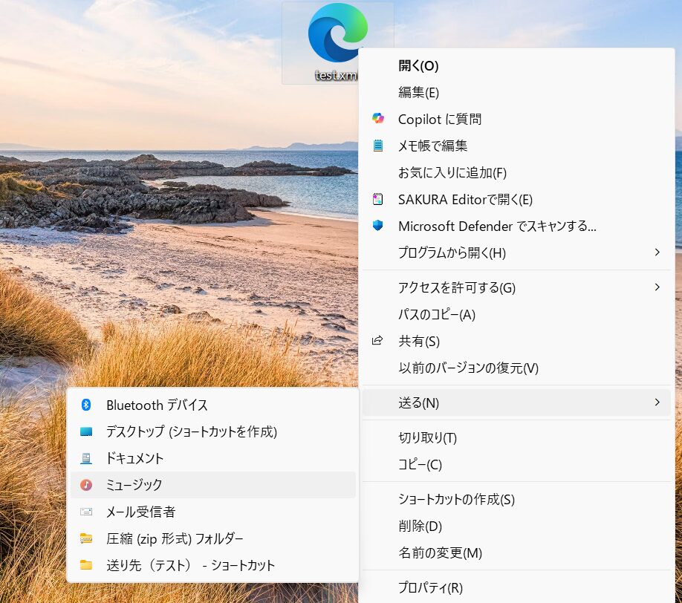Select 削除(D) to delete file

point(516,526)
